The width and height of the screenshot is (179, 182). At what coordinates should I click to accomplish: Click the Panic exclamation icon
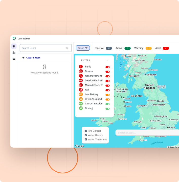[x=81, y=66]
